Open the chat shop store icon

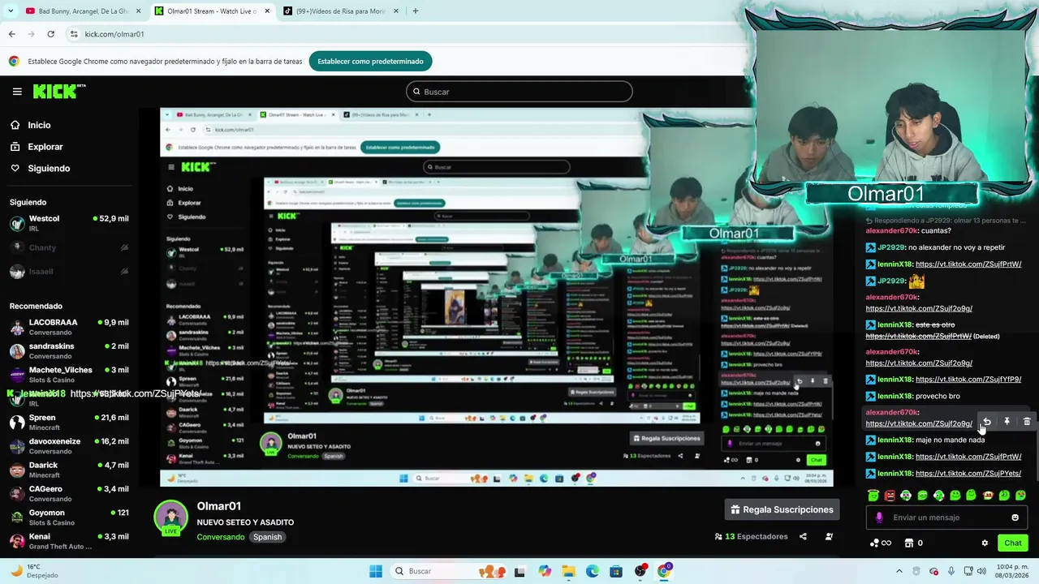tap(909, 543)
